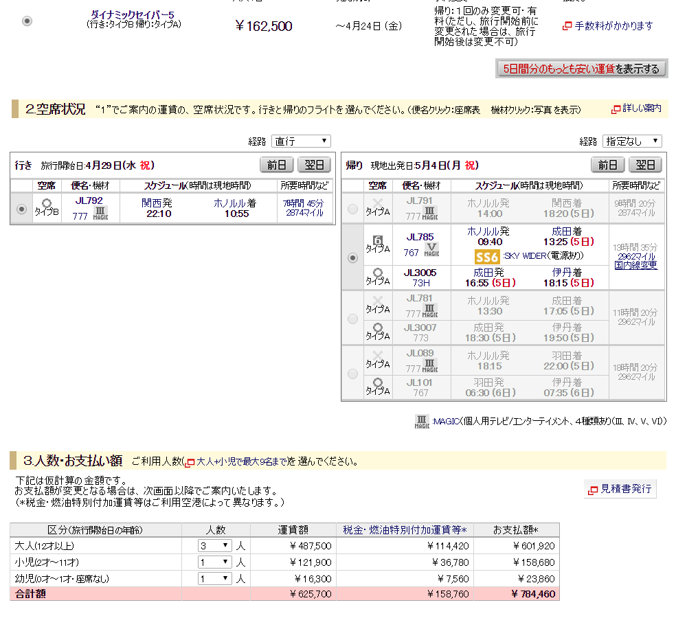Open the 幼児 passenger count dropdown
This screenshot has width=676, height=618.
(215, 578)
